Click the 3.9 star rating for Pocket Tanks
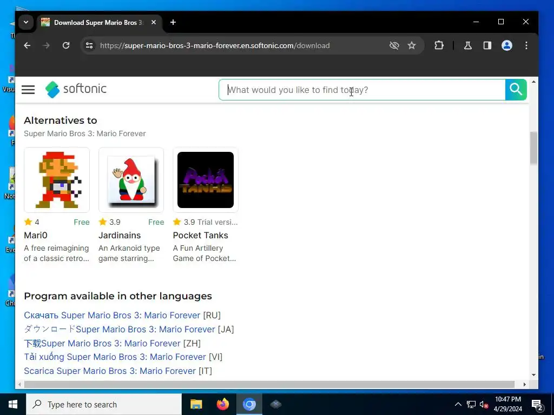 [184, 222]
